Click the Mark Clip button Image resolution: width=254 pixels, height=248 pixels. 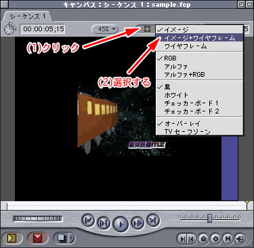coord(228,238)
